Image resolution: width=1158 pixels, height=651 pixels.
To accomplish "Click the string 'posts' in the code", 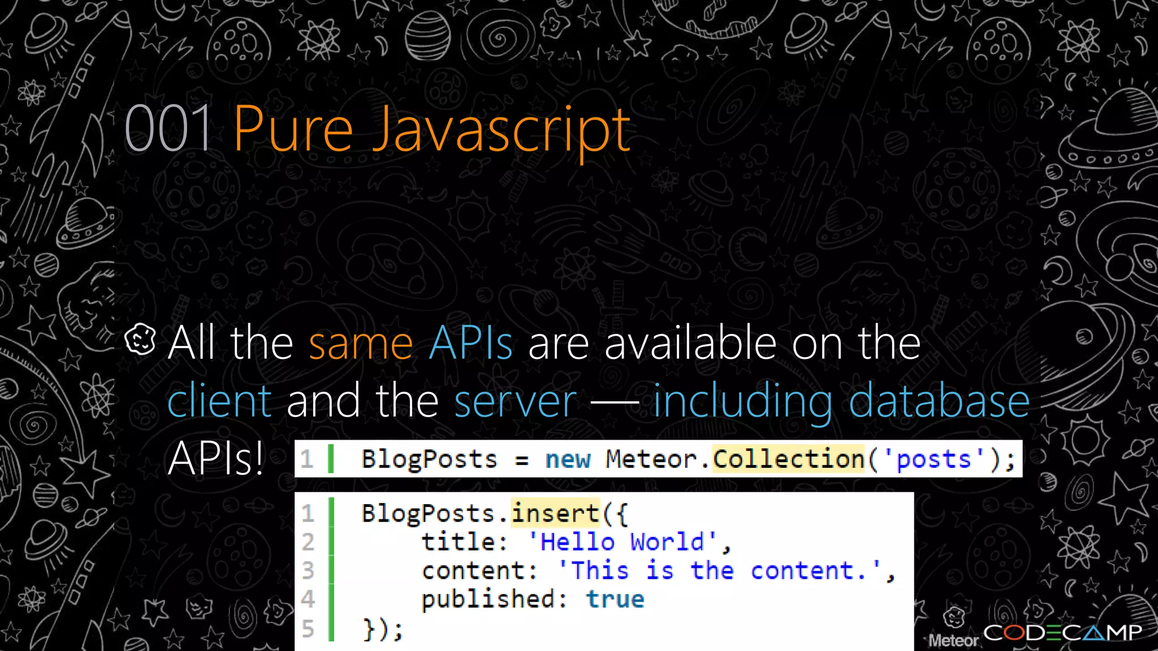I will [934, 458].
